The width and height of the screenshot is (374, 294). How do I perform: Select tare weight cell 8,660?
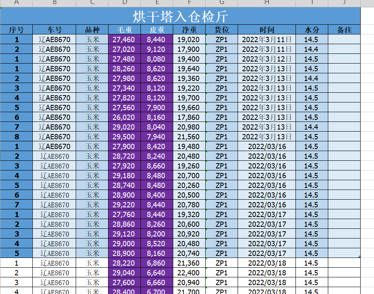157,166
